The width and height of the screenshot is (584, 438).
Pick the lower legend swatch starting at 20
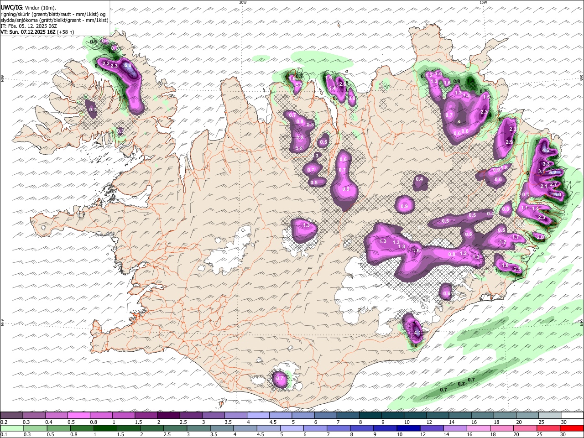pos(524,428)
